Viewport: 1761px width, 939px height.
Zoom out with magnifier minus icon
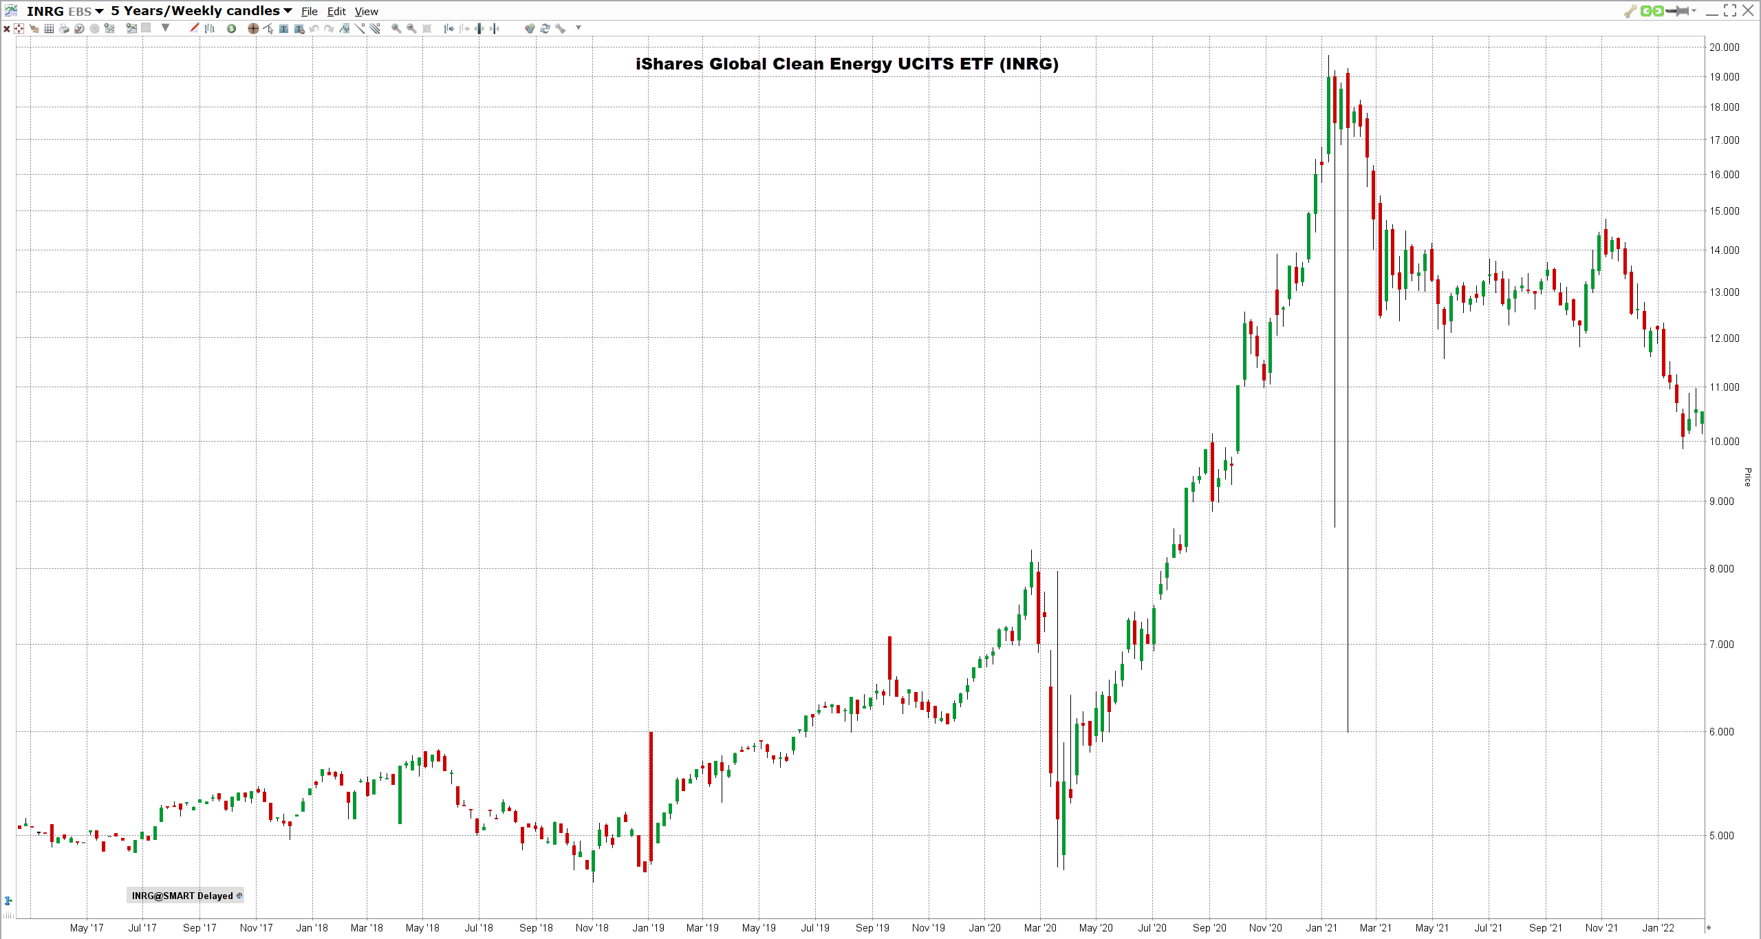[411, 29]
